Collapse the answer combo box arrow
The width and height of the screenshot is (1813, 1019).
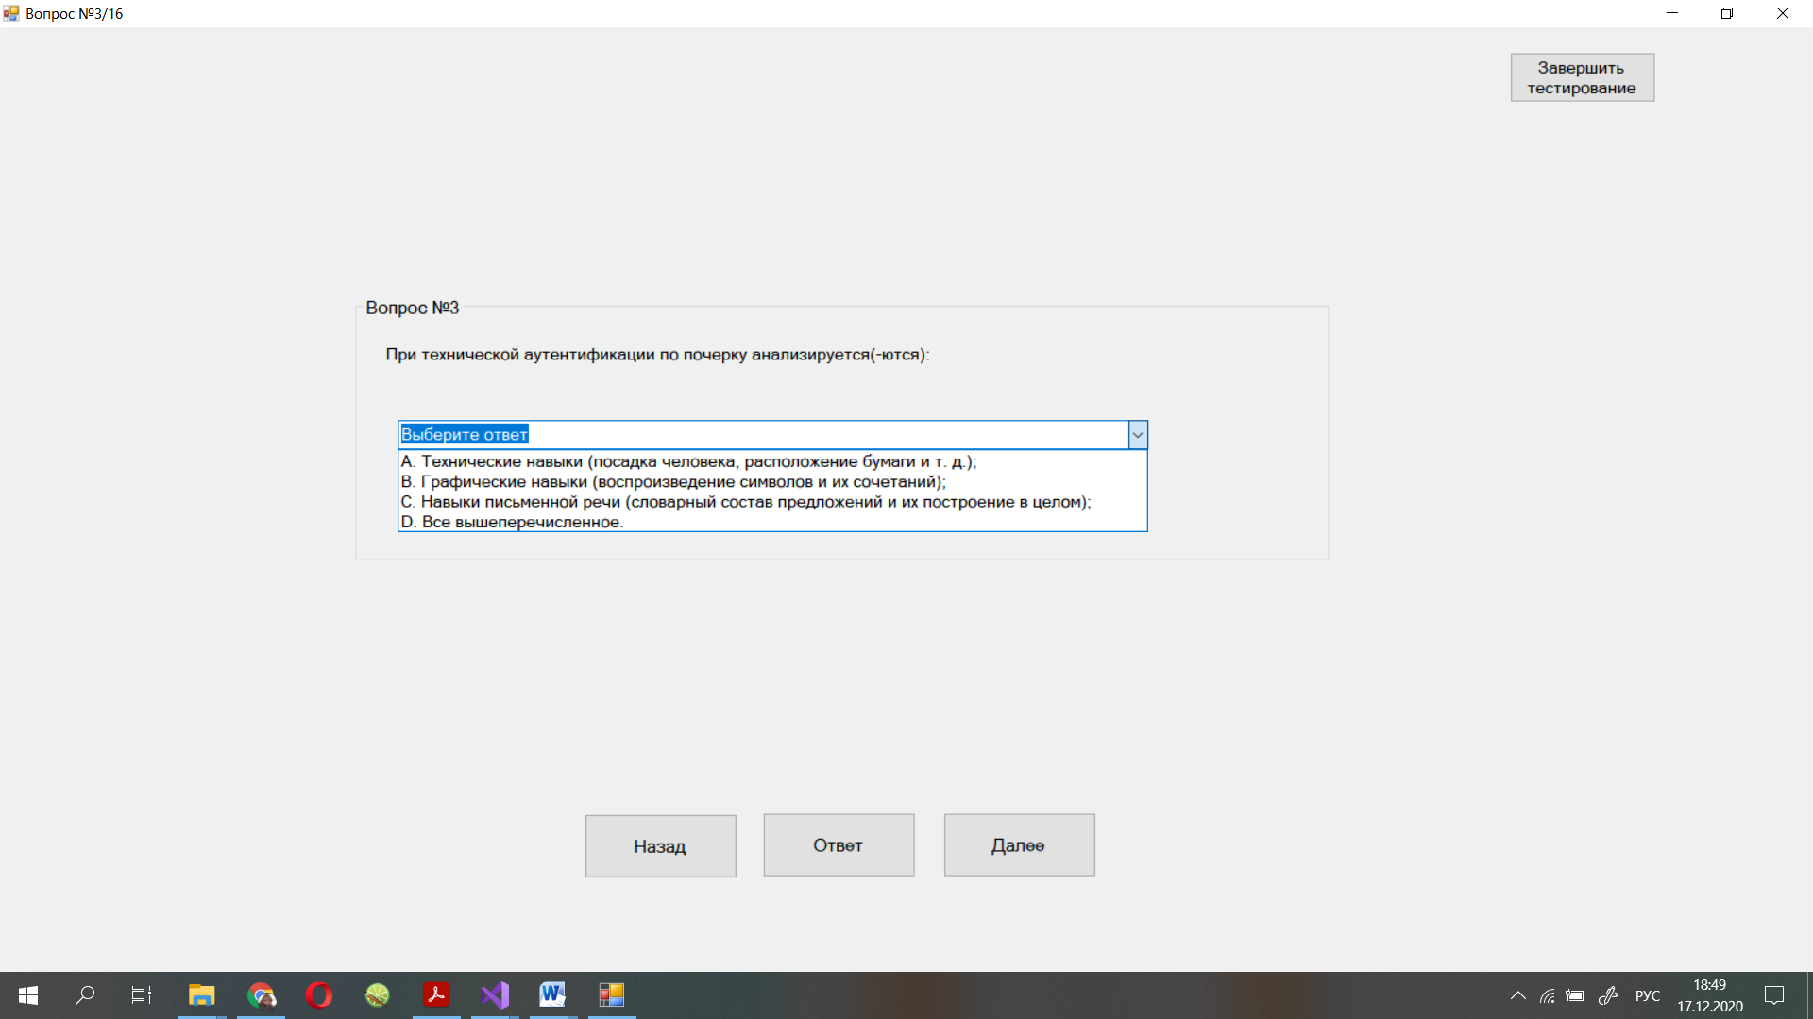(1138, 435)
